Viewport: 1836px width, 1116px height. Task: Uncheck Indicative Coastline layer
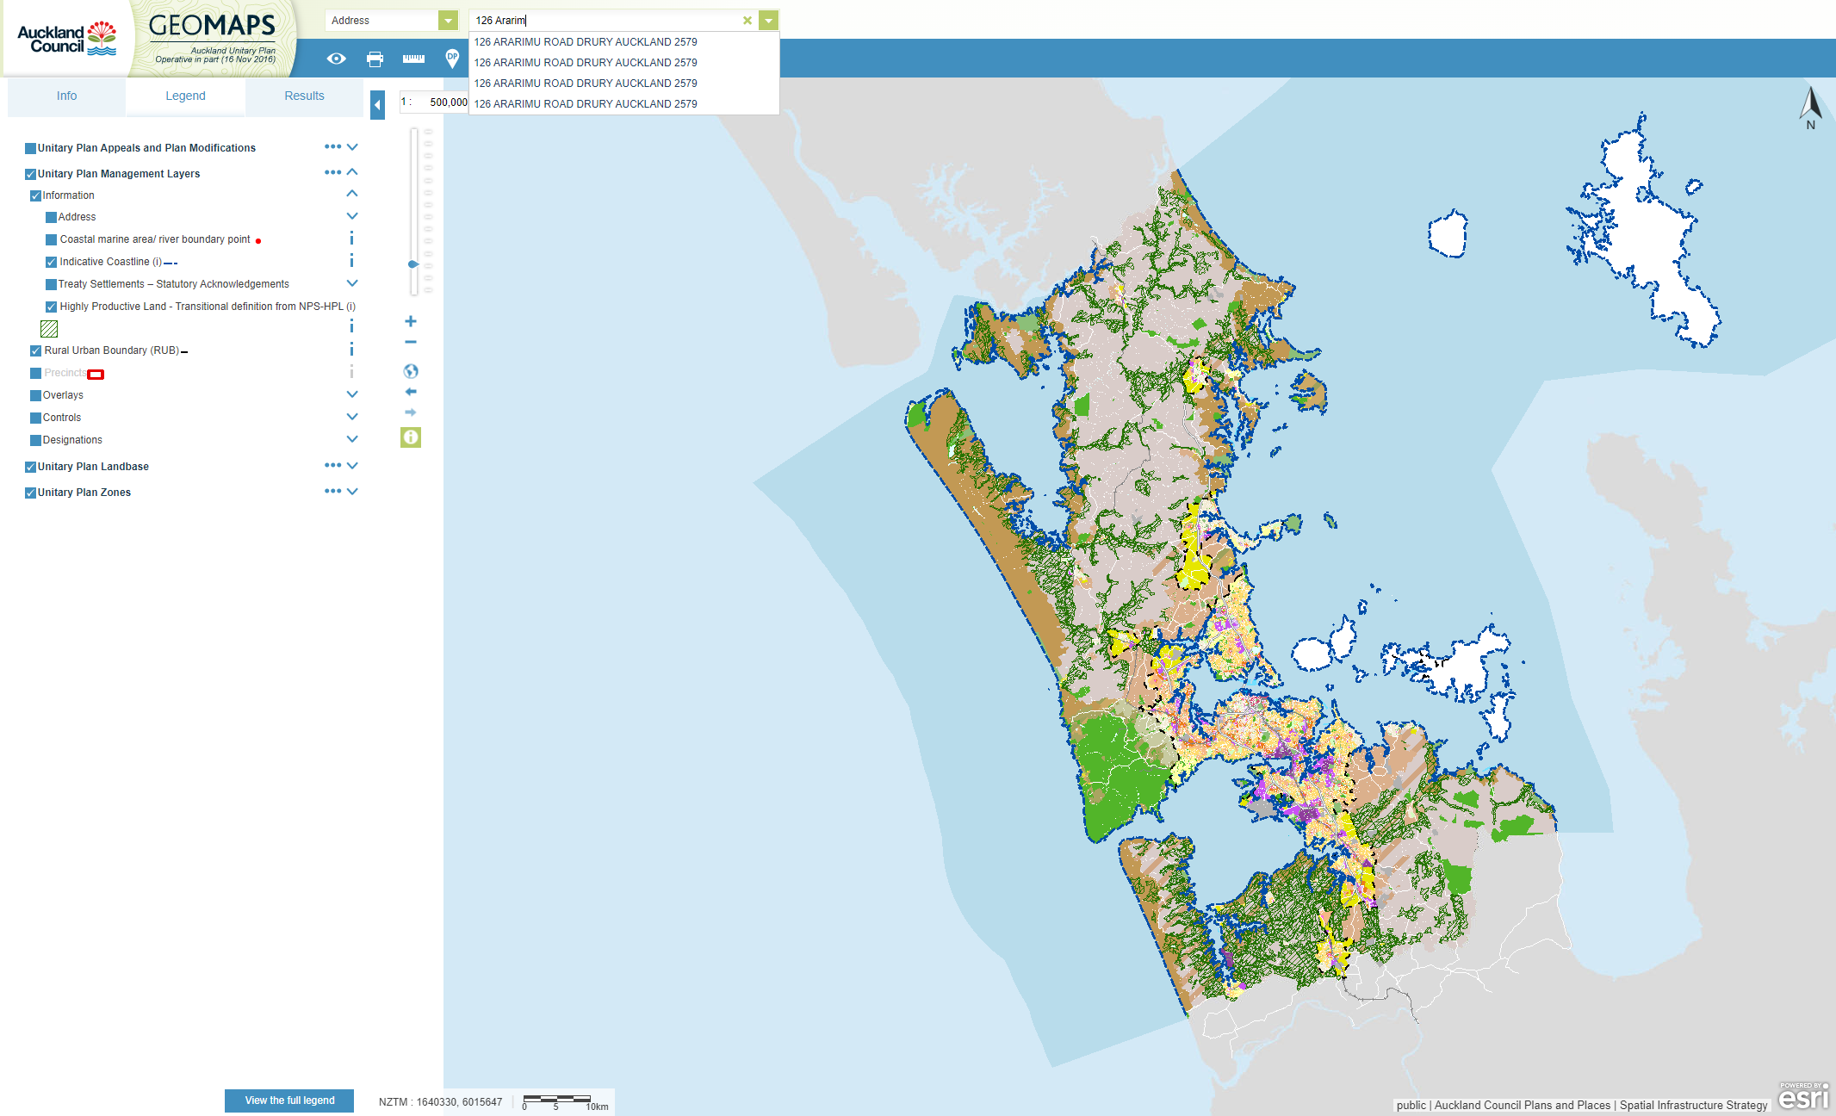tap(51, 262)
